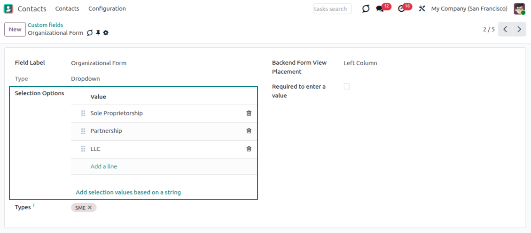
Task: Click the settings gear next to Organizational Form
Action: coord(106,33)
